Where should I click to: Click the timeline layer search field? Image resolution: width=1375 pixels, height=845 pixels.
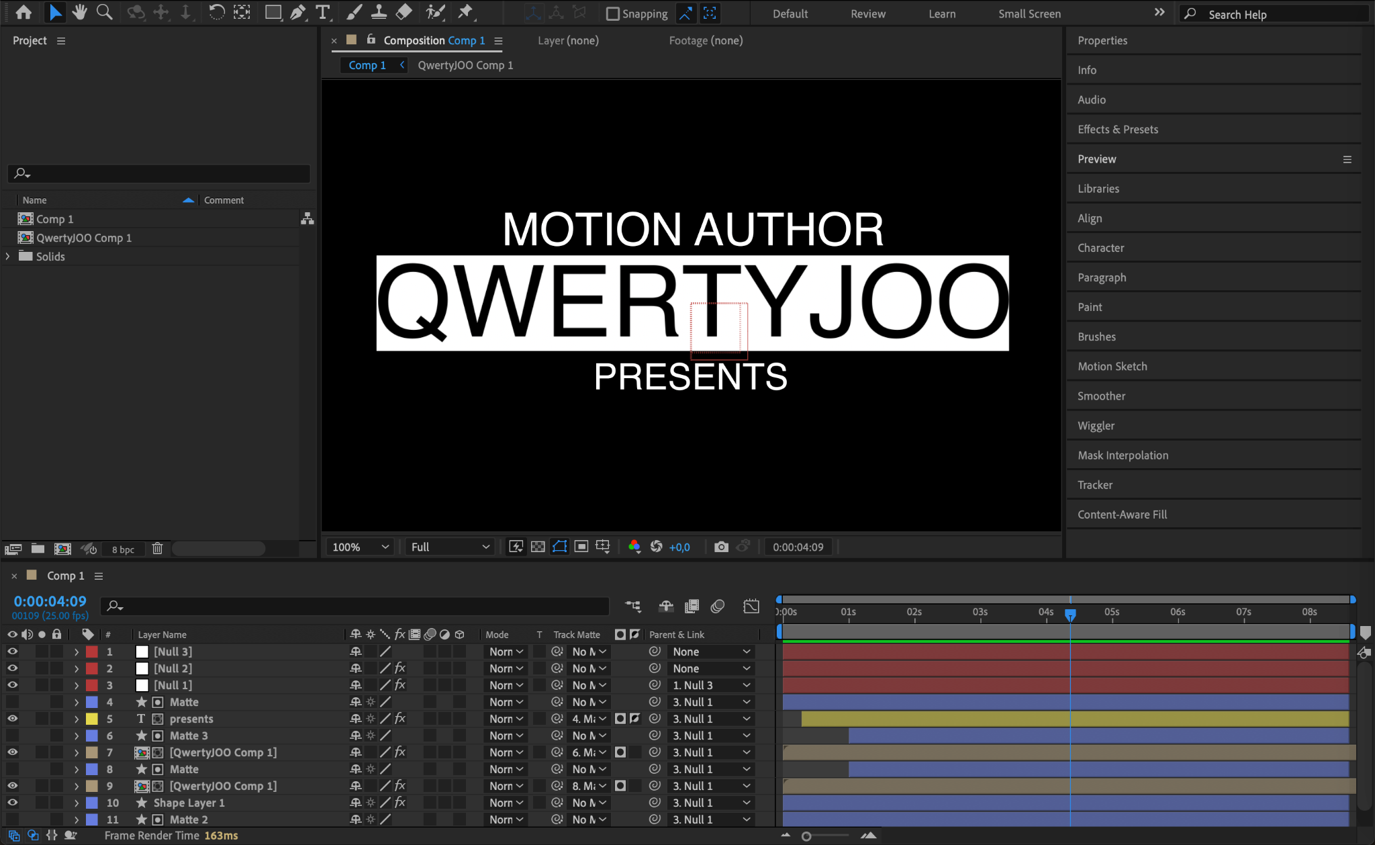(x=356, y=606)
